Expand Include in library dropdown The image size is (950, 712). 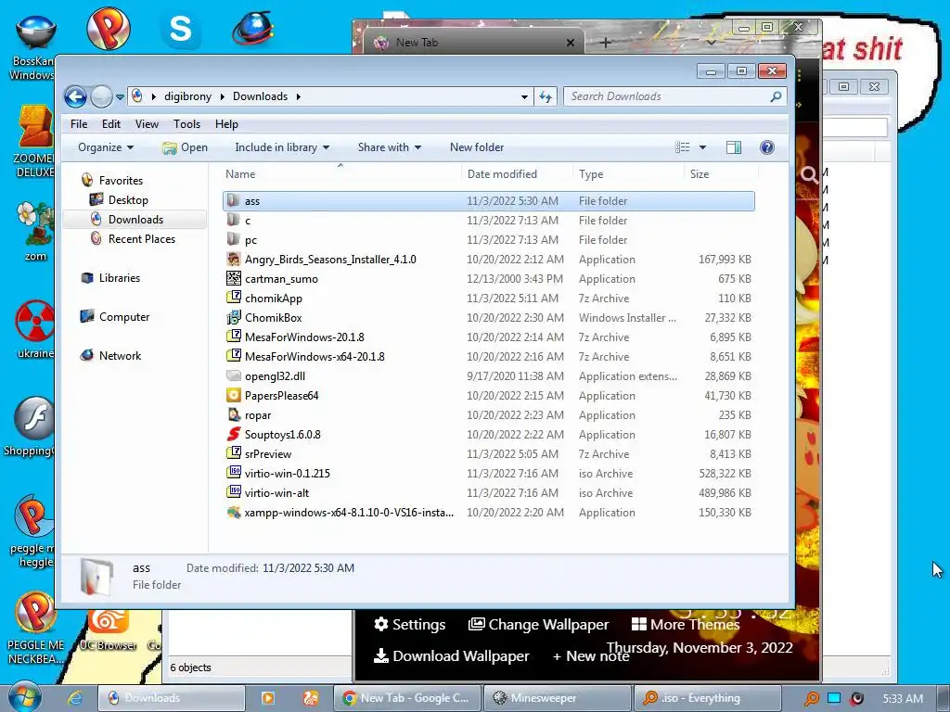(x=282, y=147)
